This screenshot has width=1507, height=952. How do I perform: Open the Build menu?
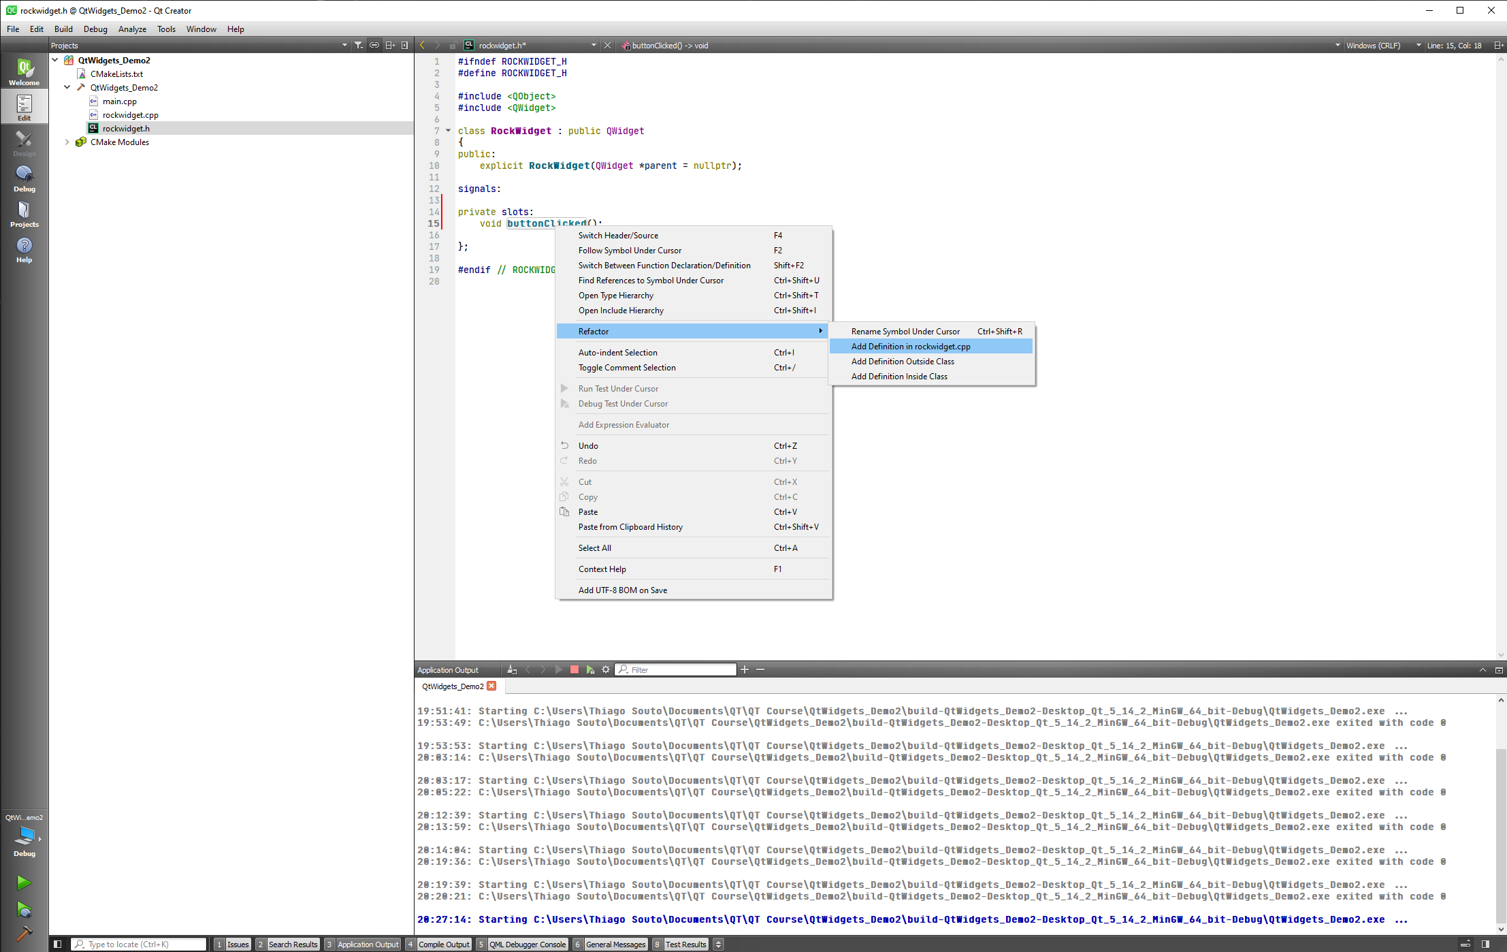click(x=63, y=29)
